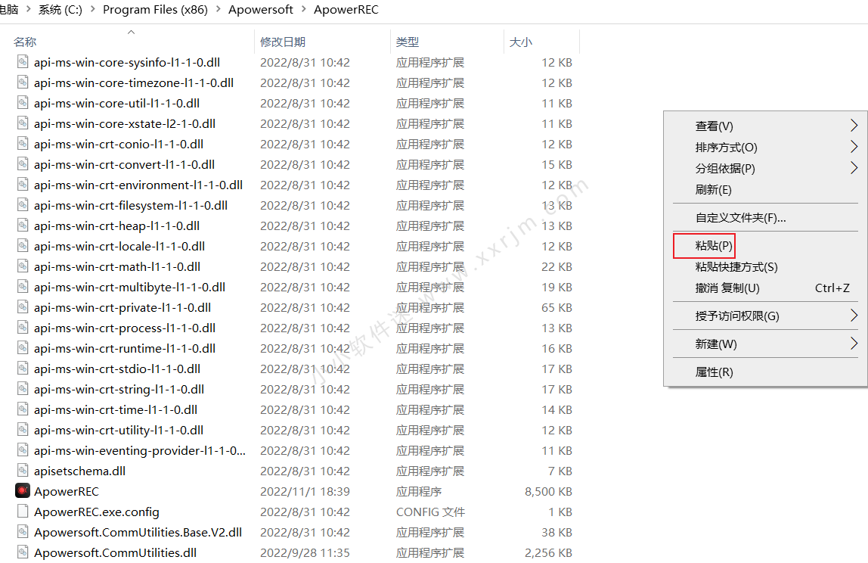Screen dimensions: 868x563
Task: Open chevron before 系统 (C:) in address bar
Action: coord(28,9)
